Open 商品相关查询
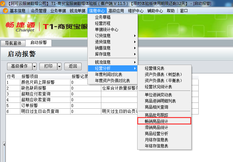Image resolution: width=233 pixels, height=162 pixels. (x=164, y=107)
